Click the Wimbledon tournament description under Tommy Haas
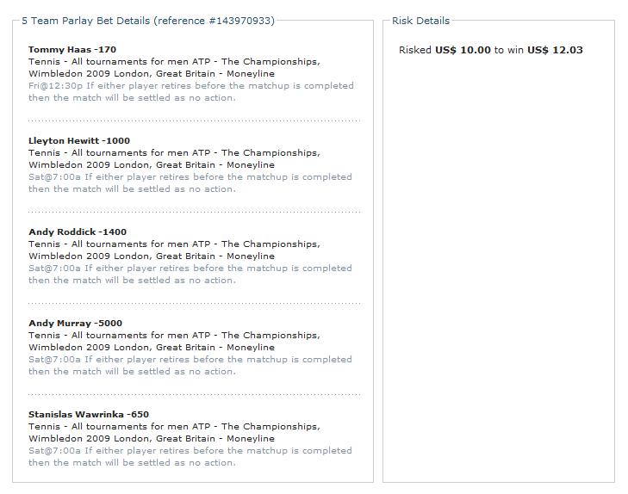 pyautogui.click(x=174, y=68)
